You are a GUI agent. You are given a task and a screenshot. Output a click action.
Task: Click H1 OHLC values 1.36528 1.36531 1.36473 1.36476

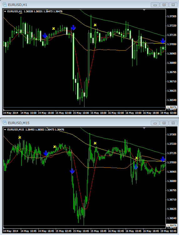tap(43, 11)
